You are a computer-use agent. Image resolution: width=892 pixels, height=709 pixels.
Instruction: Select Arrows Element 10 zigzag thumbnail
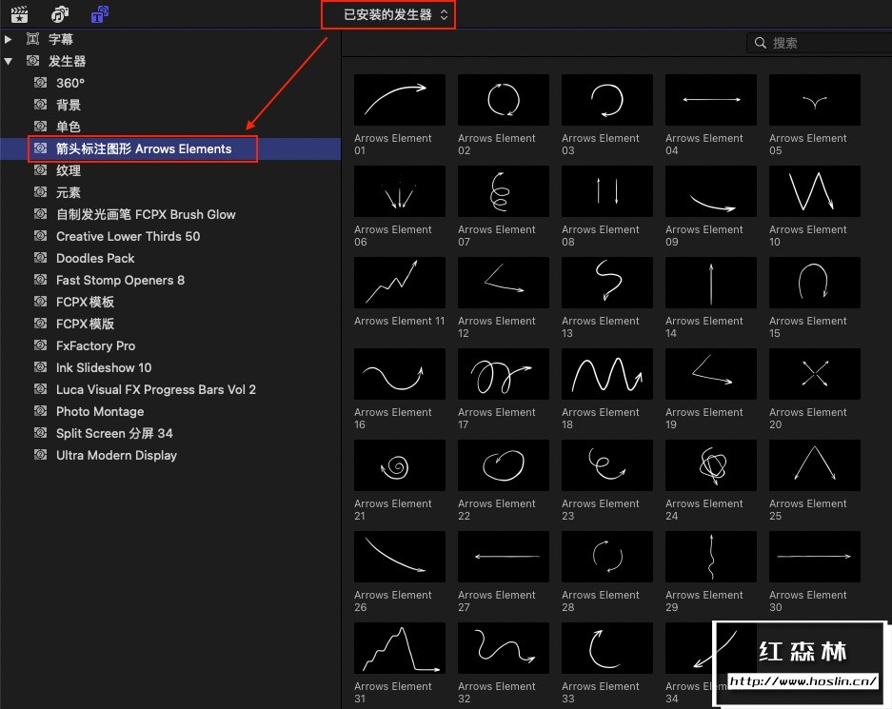[x=815, y=191]
